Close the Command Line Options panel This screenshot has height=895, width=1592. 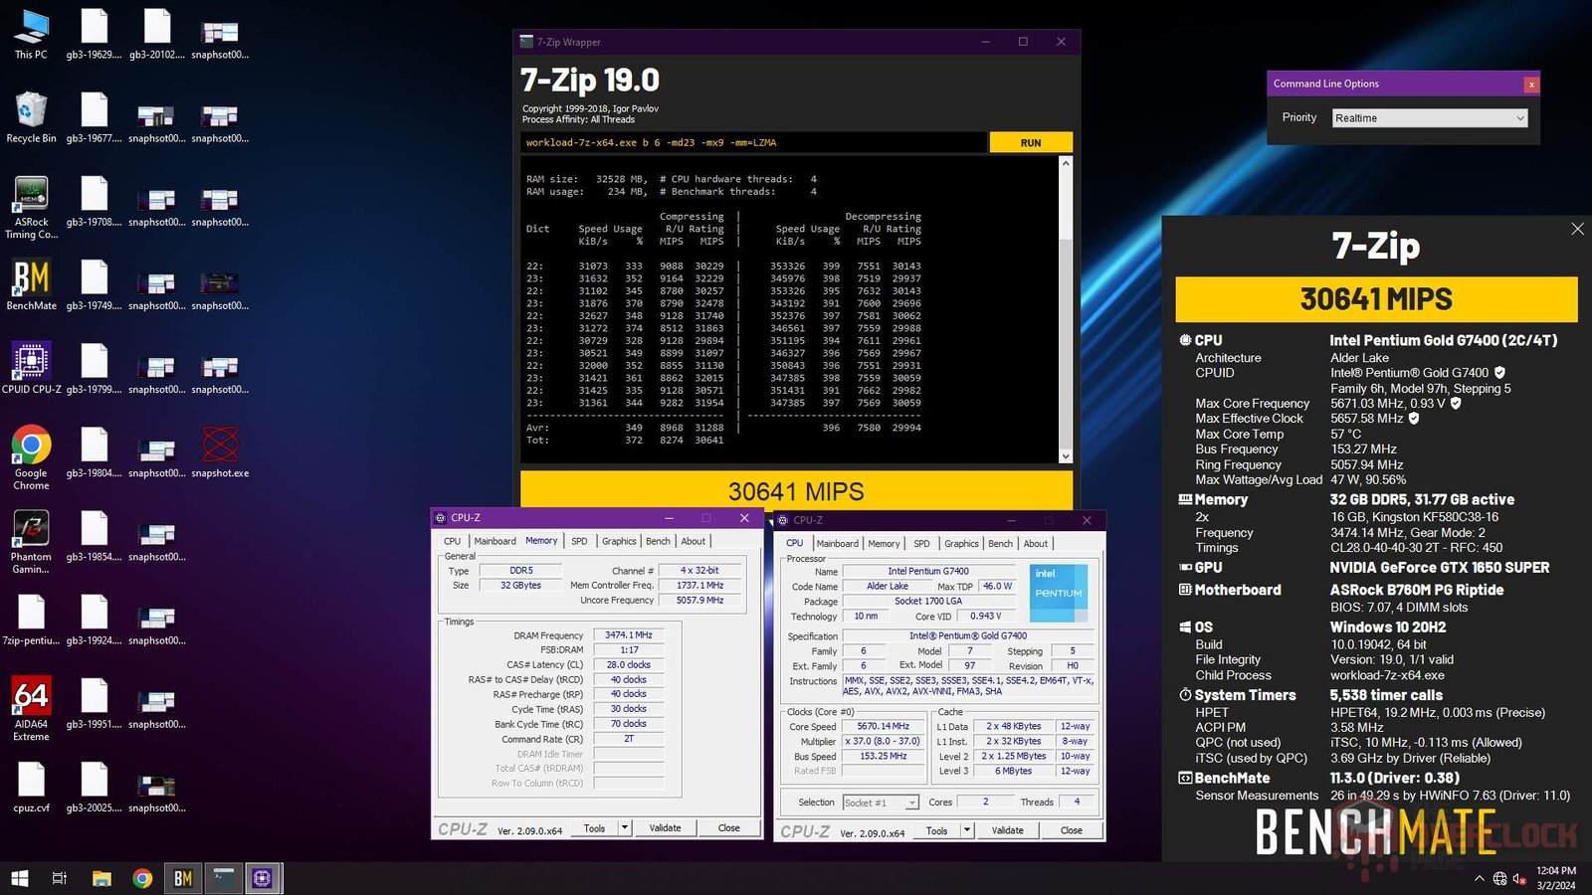tap(1531, 85)
